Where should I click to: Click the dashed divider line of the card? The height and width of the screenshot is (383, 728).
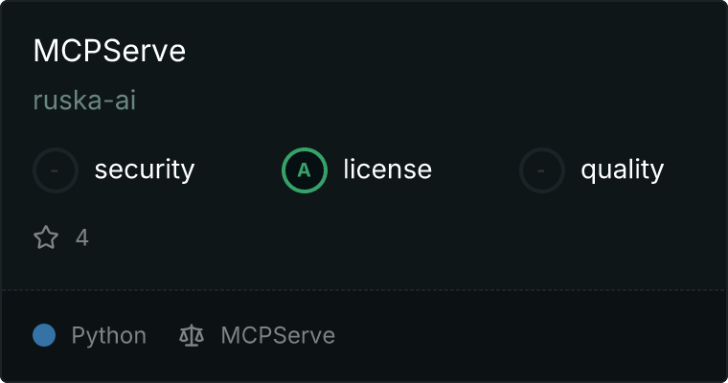[364, 290]
